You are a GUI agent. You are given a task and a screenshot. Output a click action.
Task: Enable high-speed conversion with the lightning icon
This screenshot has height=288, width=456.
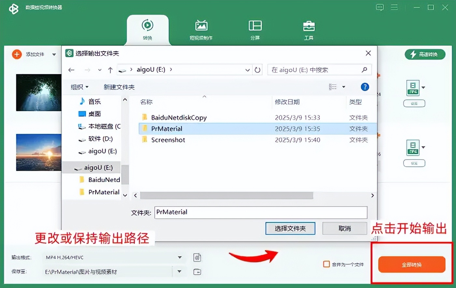tap(424, 54)
